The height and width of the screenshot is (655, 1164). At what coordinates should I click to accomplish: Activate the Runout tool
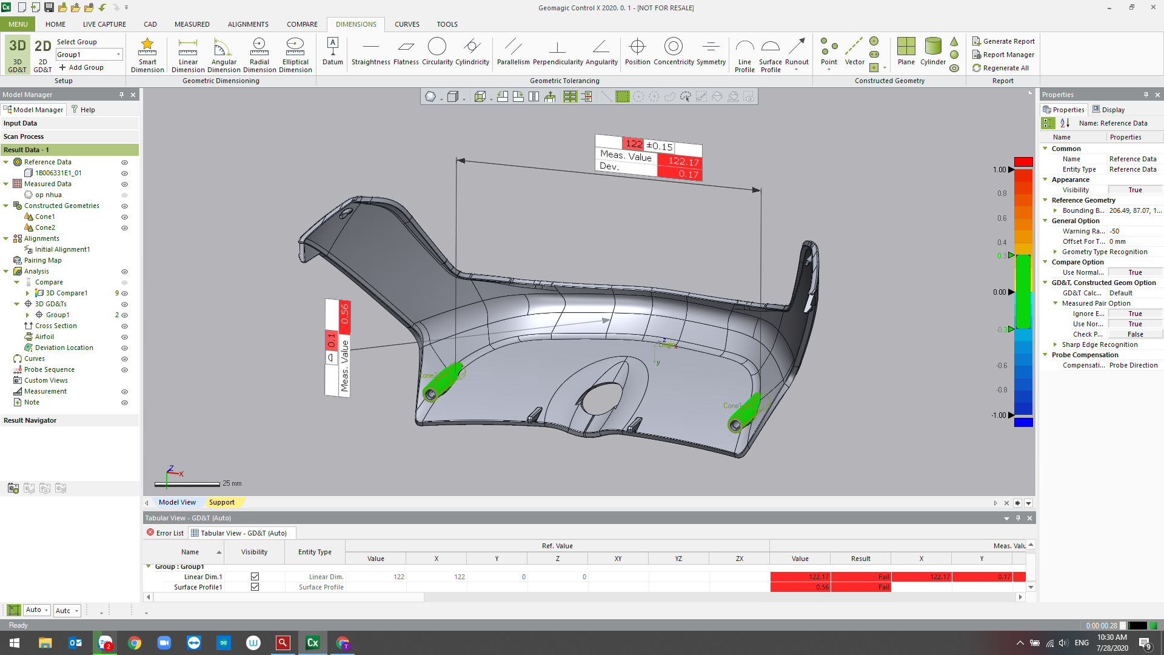click(797, 55)
